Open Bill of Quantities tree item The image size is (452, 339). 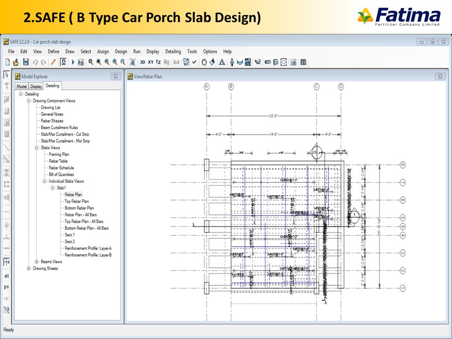[61, 174]
